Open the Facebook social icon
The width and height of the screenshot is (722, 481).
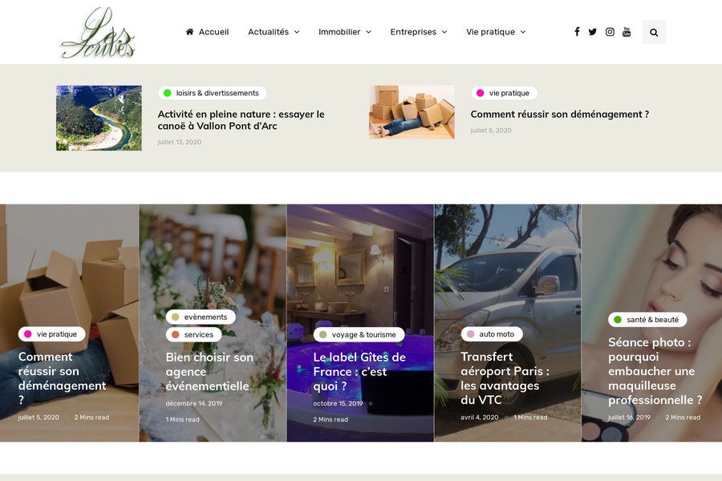tap(577, 32)
